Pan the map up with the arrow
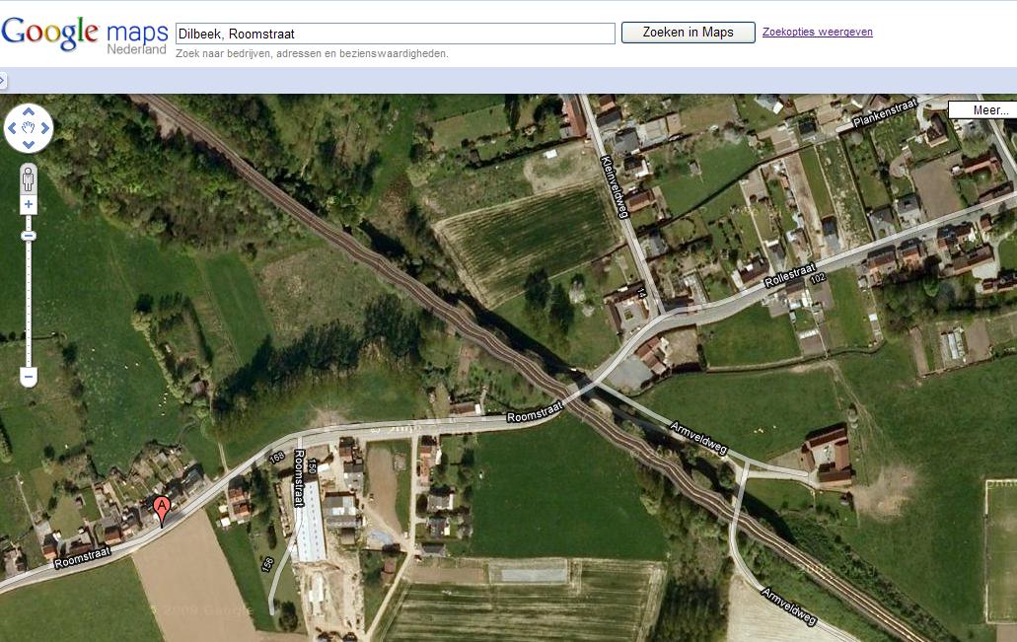The width and height of the screenshot is (1017, 642). (x=29, y=111)
